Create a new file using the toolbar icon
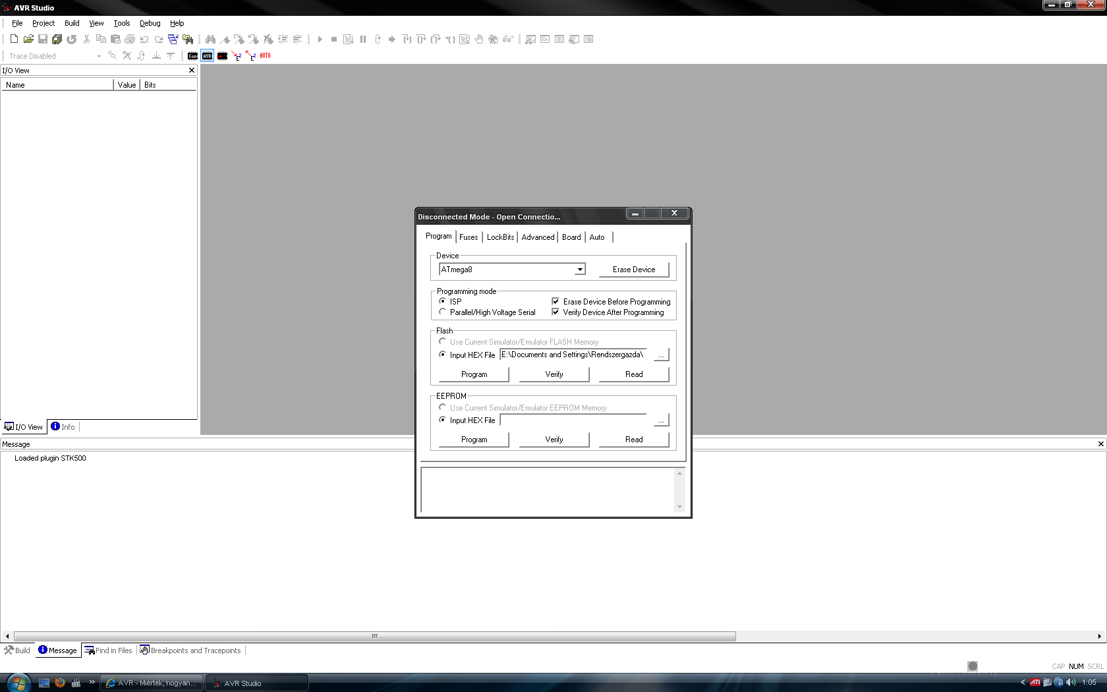This screenshot has height=692, width=1107. click(x=14, y=40)
